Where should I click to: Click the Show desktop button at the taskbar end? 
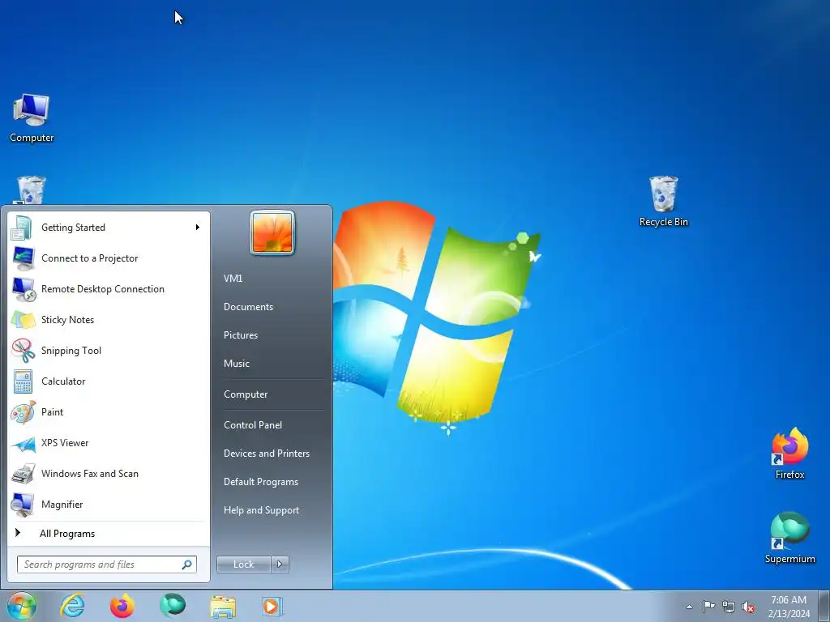point(824,606)
